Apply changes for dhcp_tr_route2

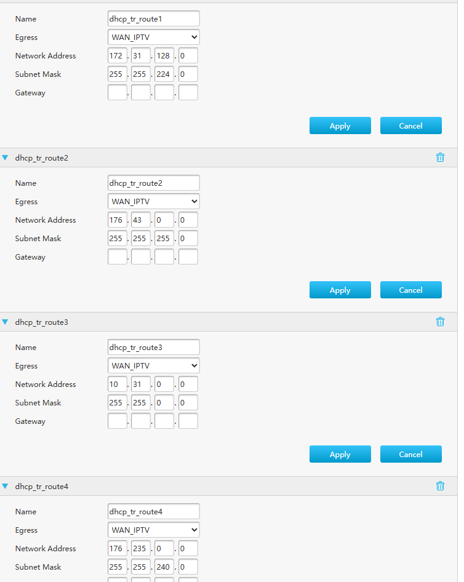coord(340,290)
